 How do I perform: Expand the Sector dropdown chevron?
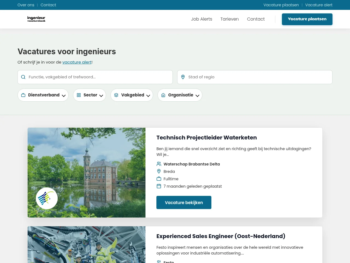101,96
